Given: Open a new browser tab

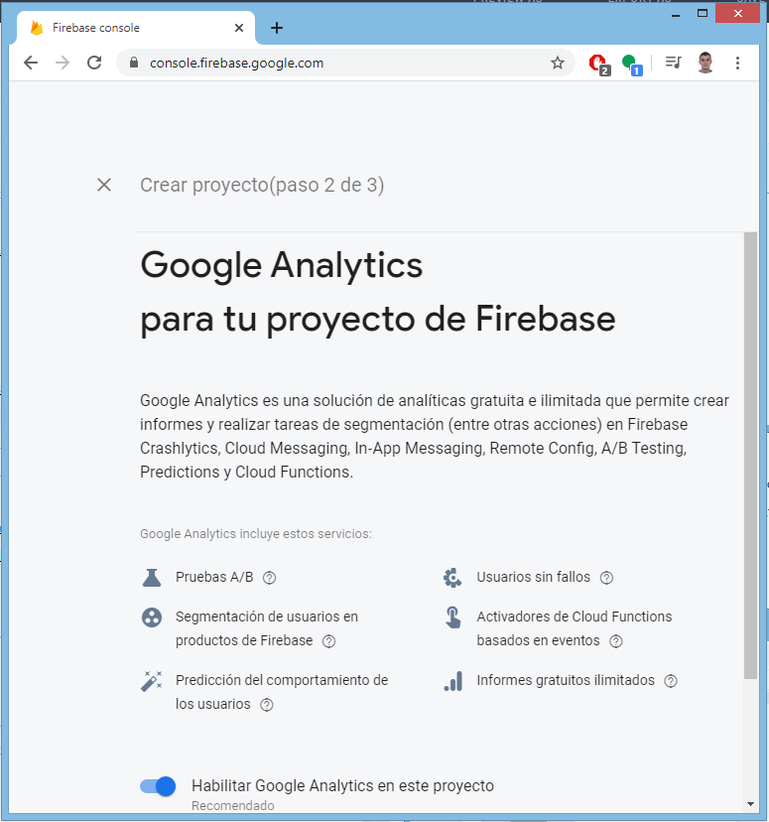Looking at the screenshot, I should pyautogui.click(x=276, y=28).
